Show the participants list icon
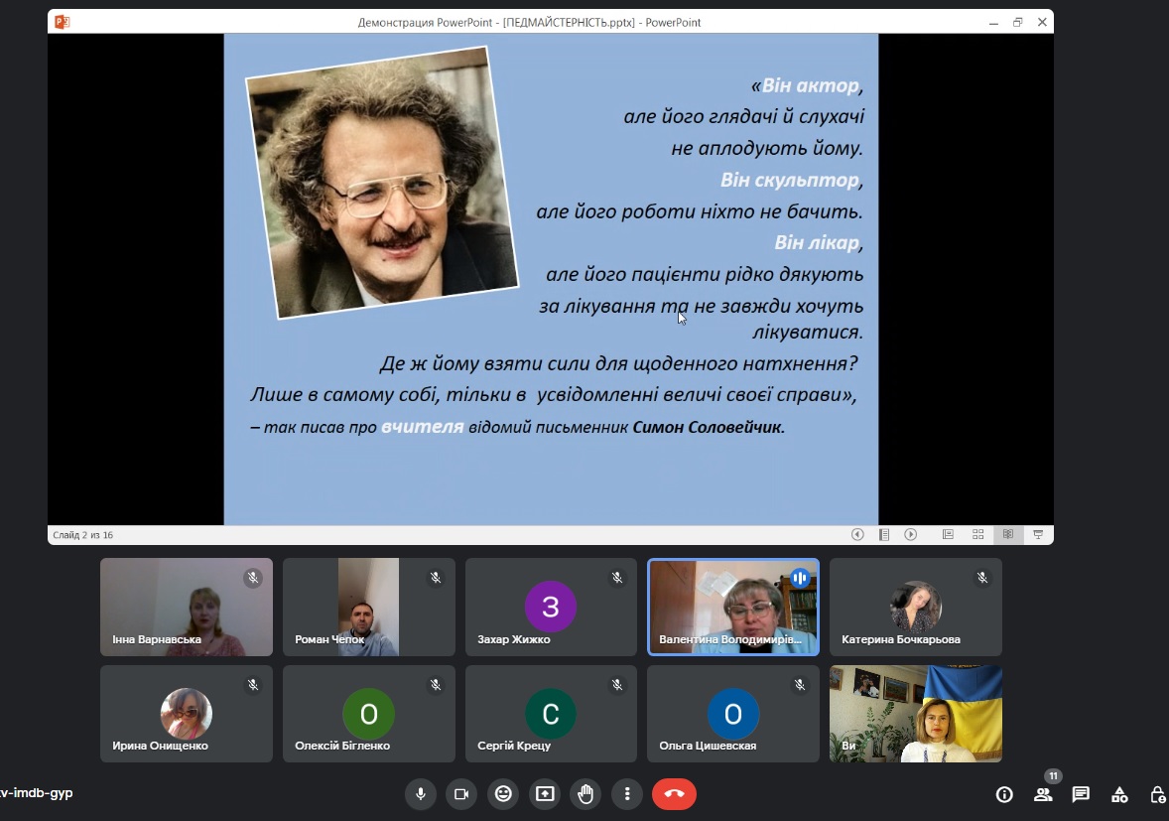Screen dimensions: 1169x821 (x=1043, y=795)
